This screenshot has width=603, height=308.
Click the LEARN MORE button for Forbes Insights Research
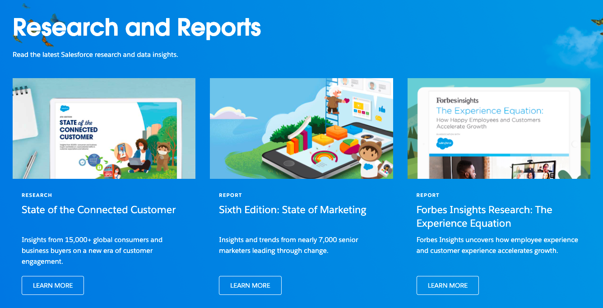[447, 285]
